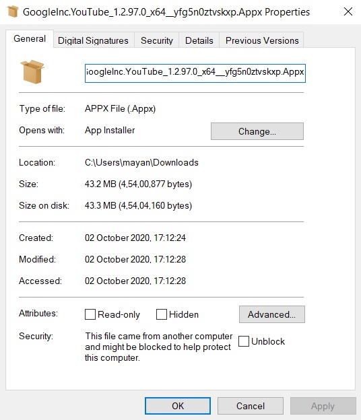Click the 'APPX File (.Appx)' type text
361x420 pixels.
[121, 109]
